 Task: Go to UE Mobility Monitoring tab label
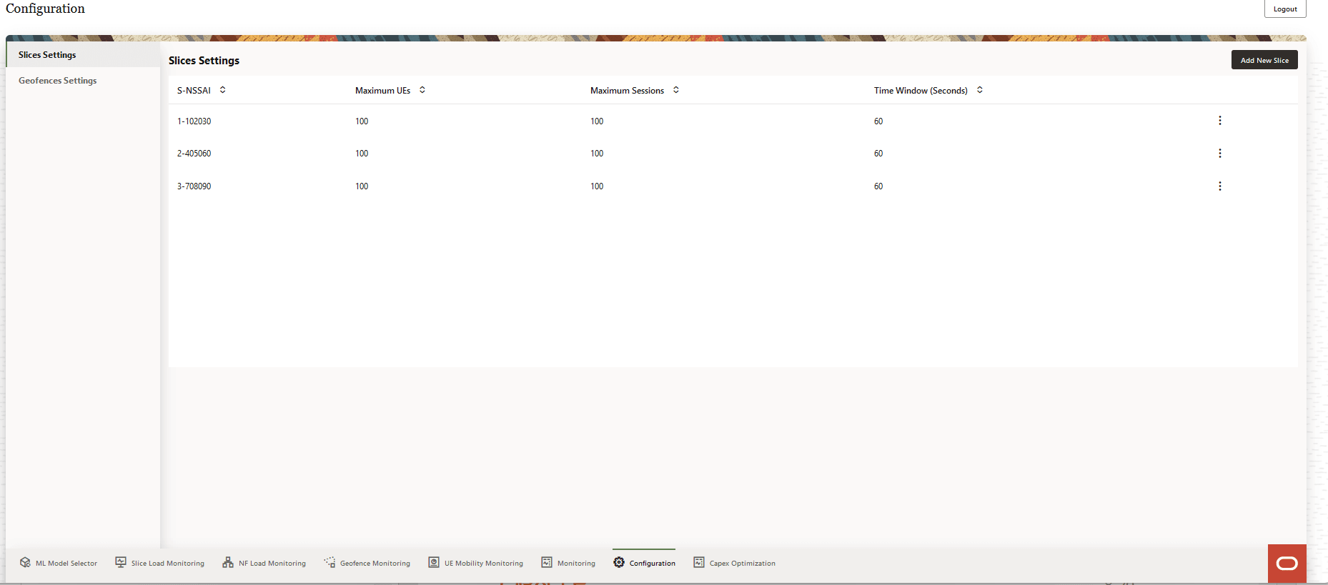coord(484,564)
